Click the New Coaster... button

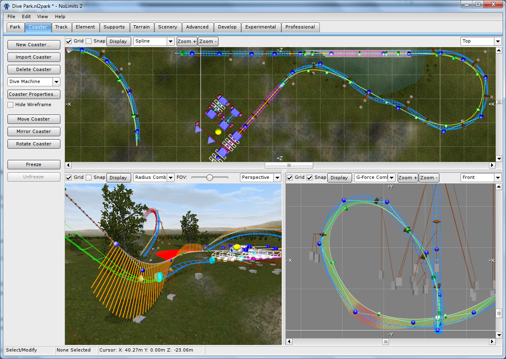click(34, 45)
